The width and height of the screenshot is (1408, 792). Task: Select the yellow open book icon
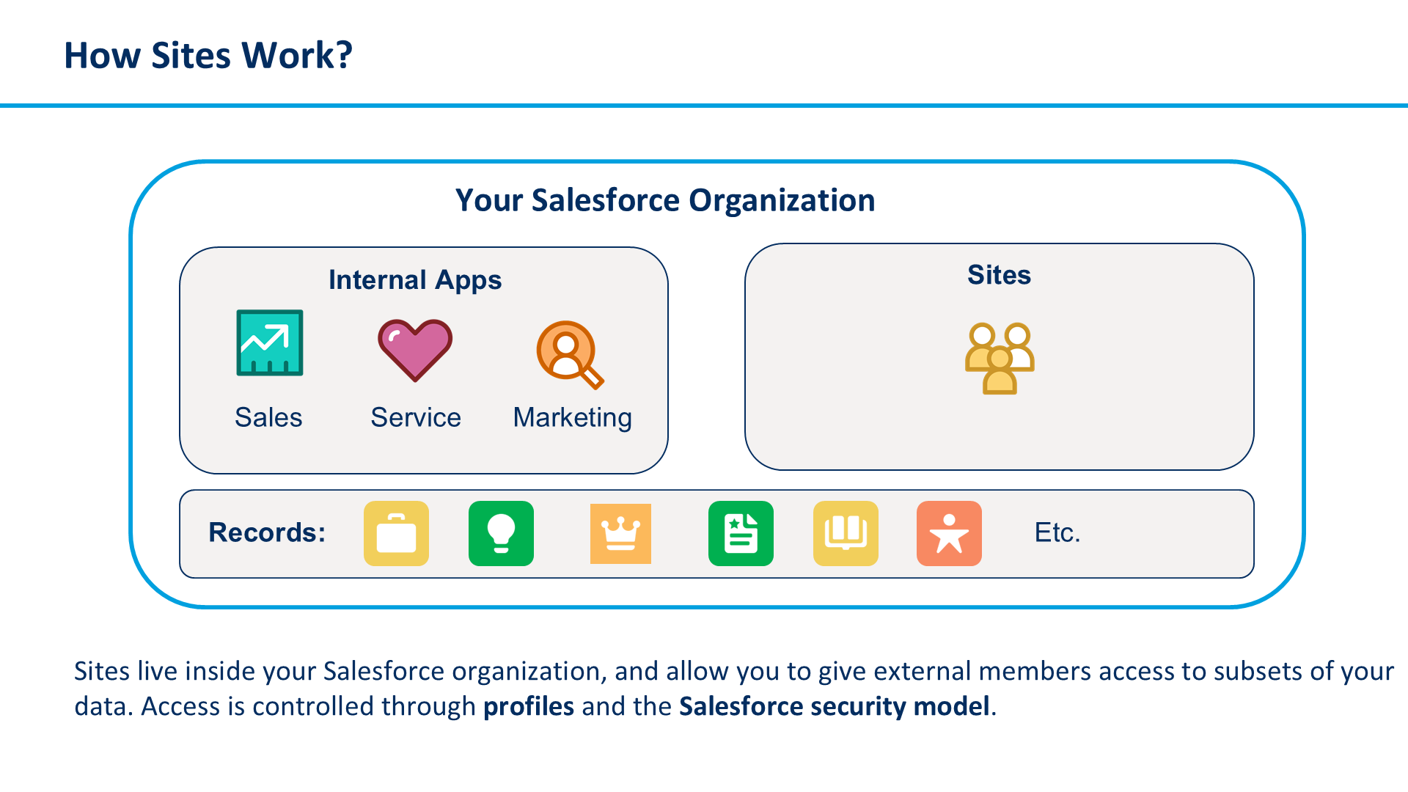click(846, 533)
